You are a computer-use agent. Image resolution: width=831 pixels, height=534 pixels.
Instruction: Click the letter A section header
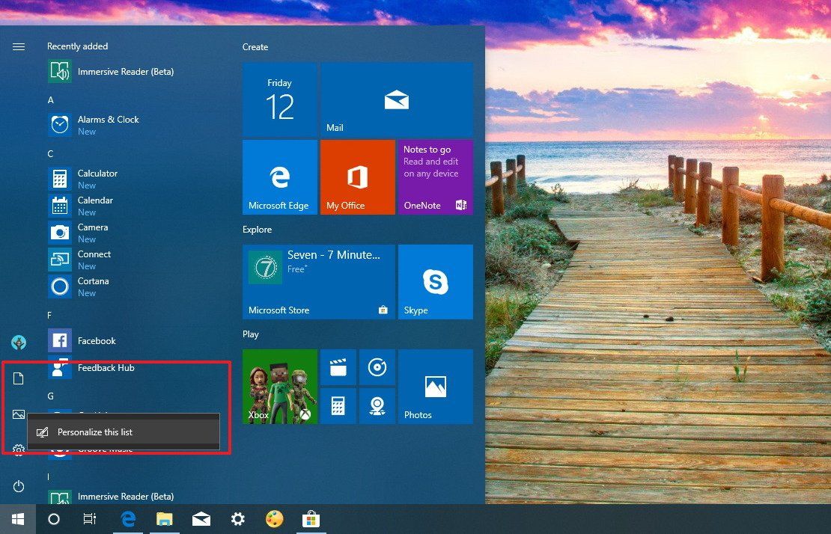pyautogui.click(x=50, y=99)
